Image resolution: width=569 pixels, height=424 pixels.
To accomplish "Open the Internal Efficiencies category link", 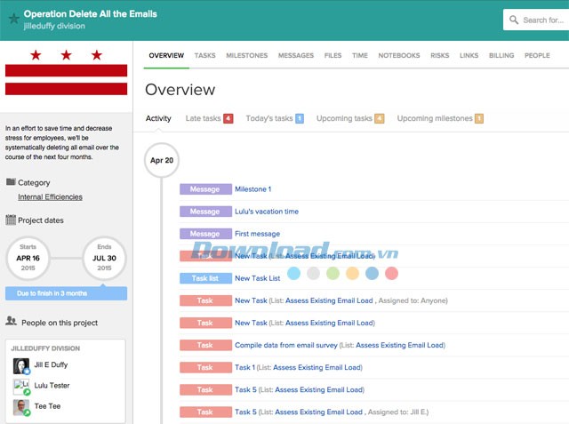I will pos(50,197).
